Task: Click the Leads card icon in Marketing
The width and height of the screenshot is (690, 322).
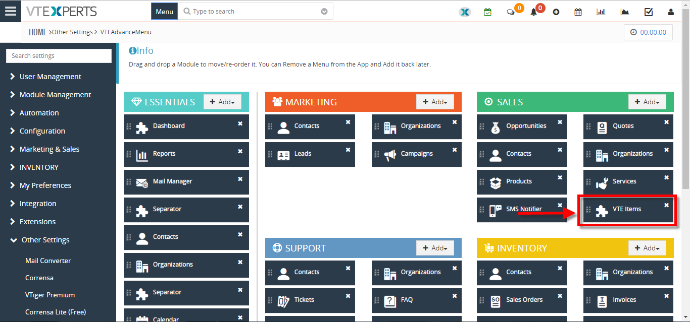Action: tap(283, 156)
